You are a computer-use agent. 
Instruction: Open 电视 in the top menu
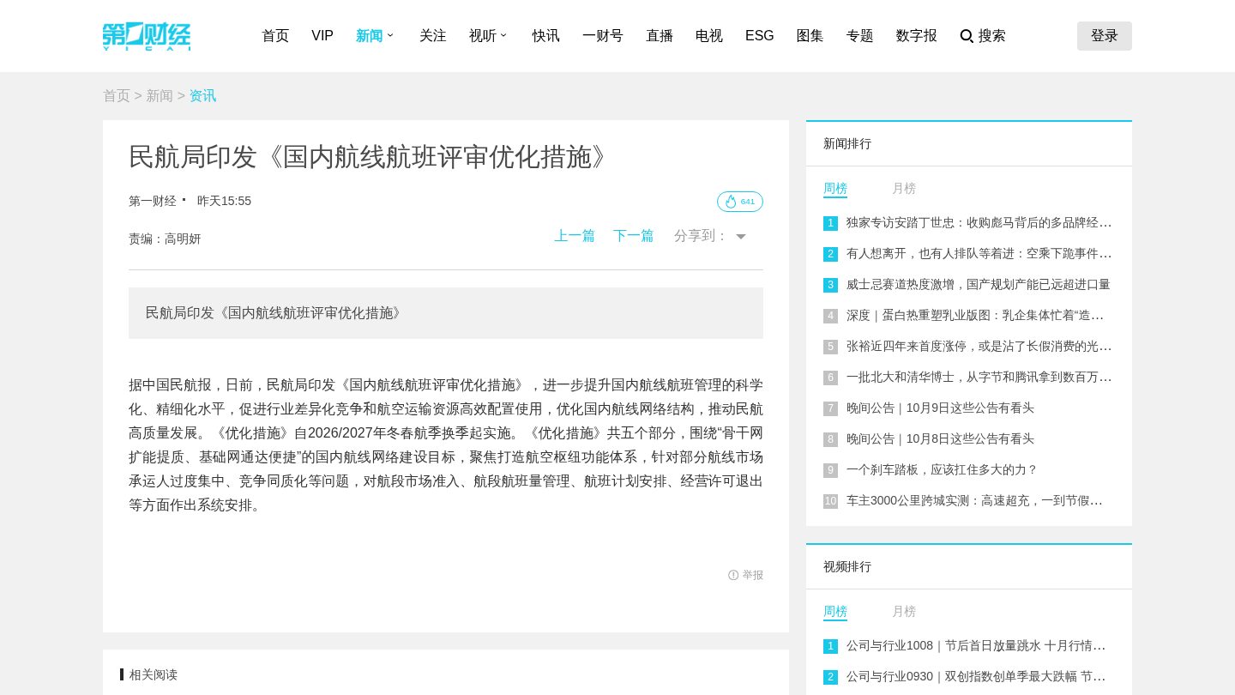709,36
